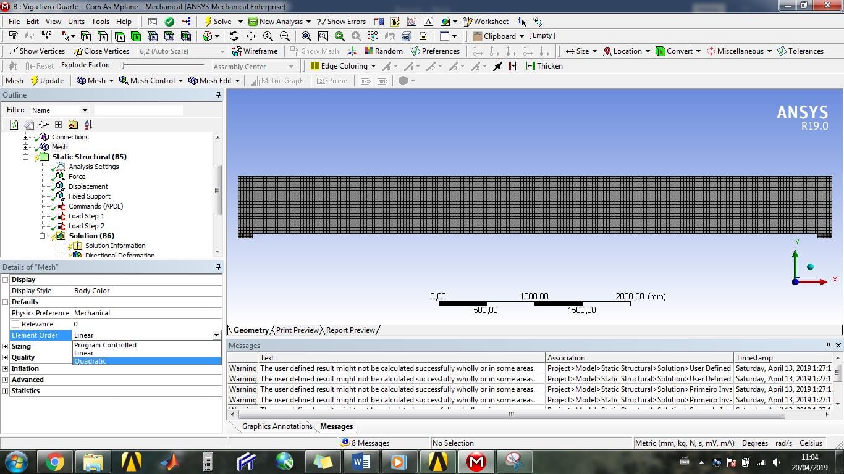Click the black arrow icon before Thicken
The image size is (844, 474).
click(x=497, y=66)
